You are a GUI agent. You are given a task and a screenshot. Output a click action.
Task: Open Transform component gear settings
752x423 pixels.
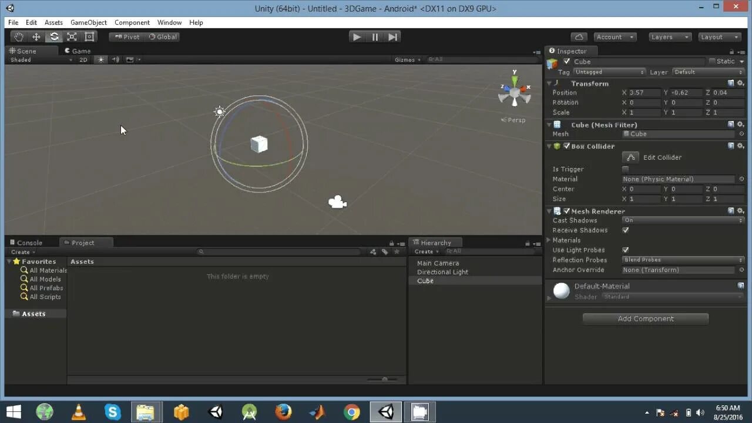coord(740,83)
